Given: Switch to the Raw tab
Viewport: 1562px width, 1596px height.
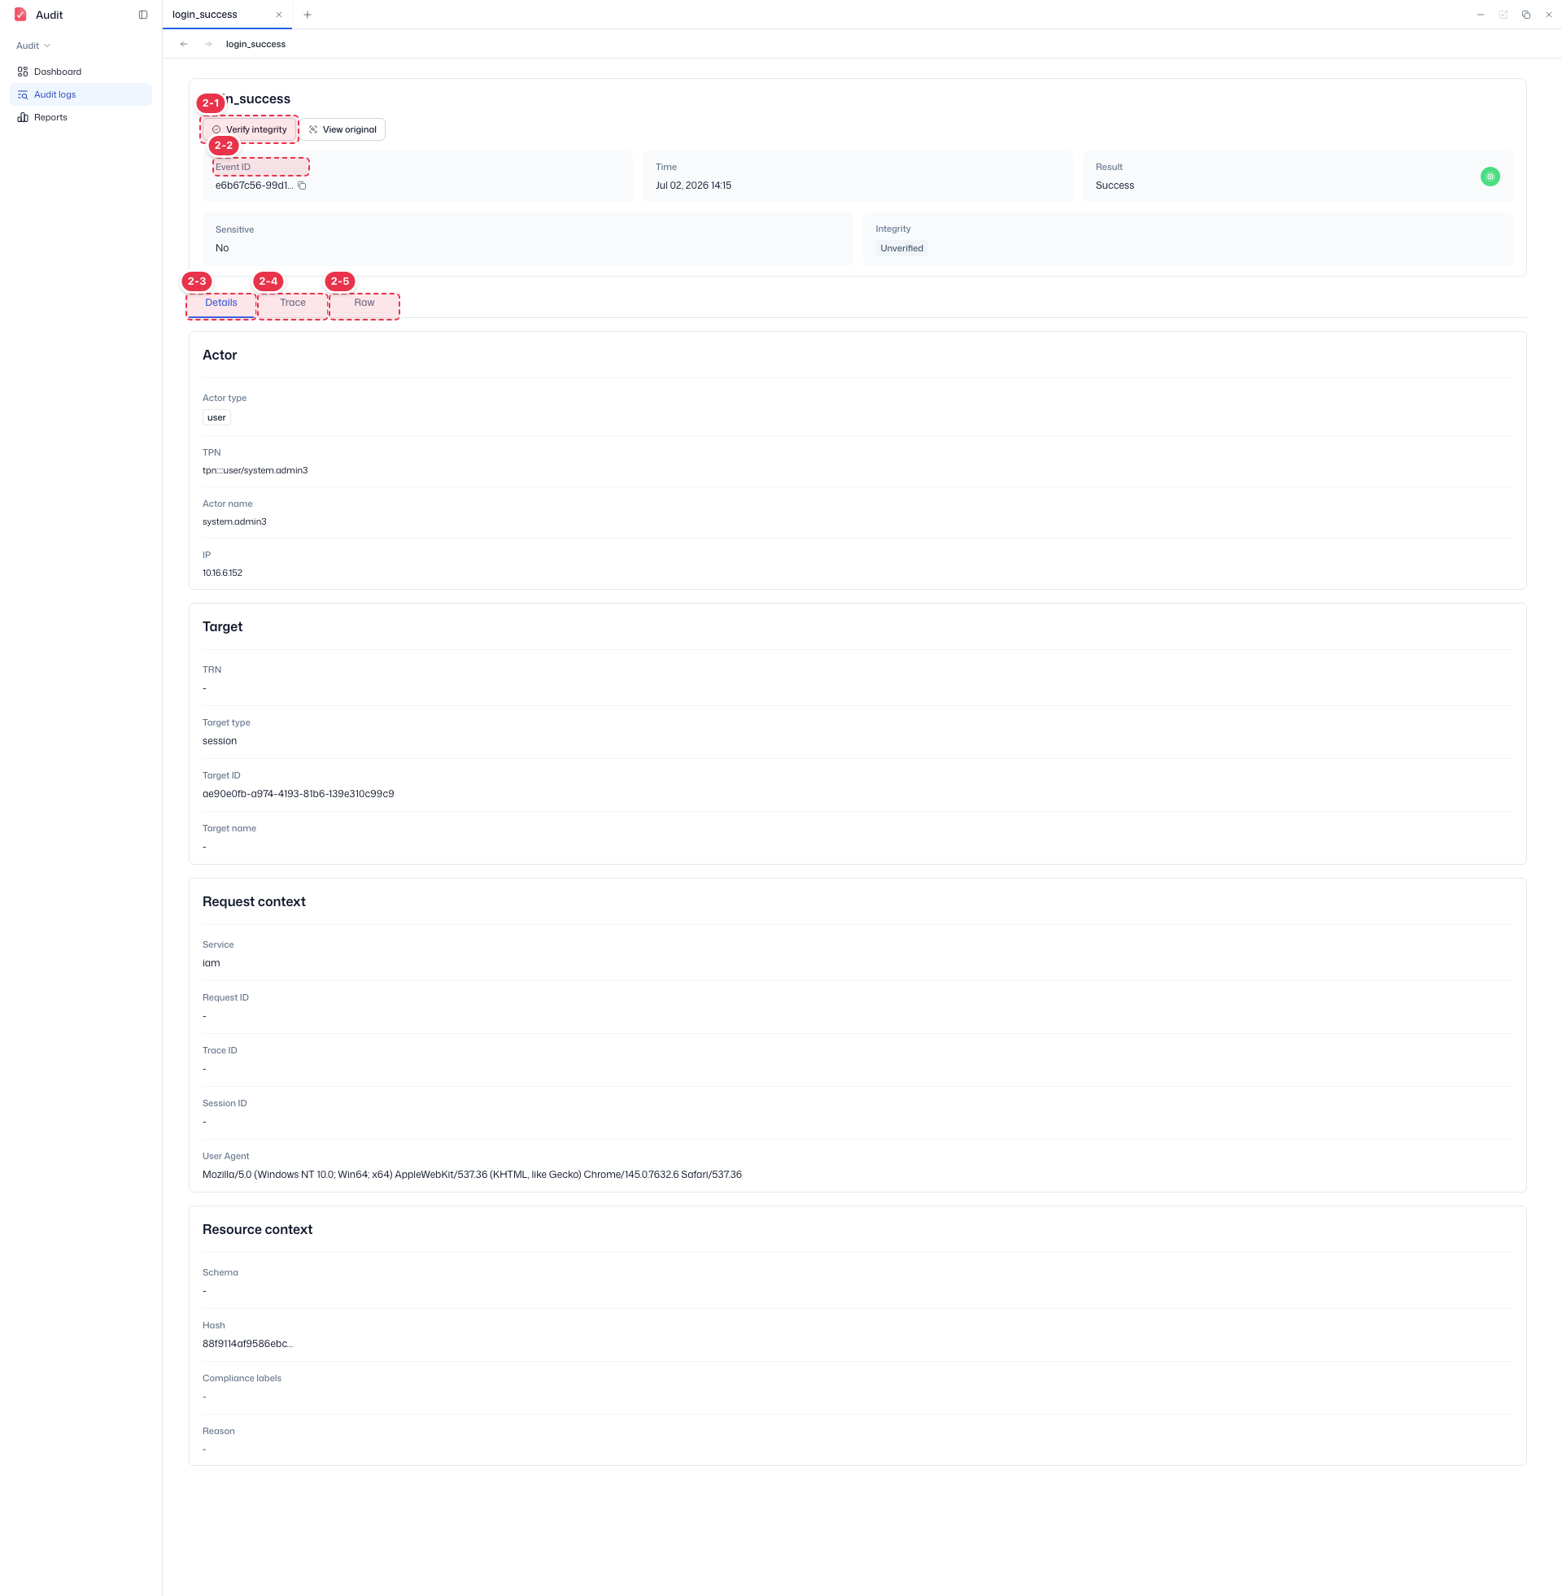Looking at the screenshot, I should (364, 303).
